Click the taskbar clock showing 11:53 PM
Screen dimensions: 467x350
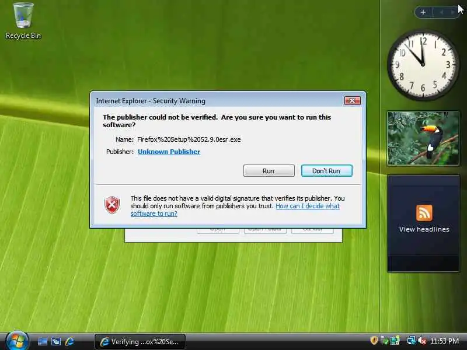tap(444, 341)
